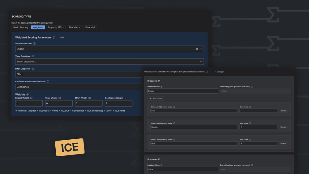309x174 pixels.
Task: Click the 'SCORING TYPE' heading
Action: [x=21, y=17]
